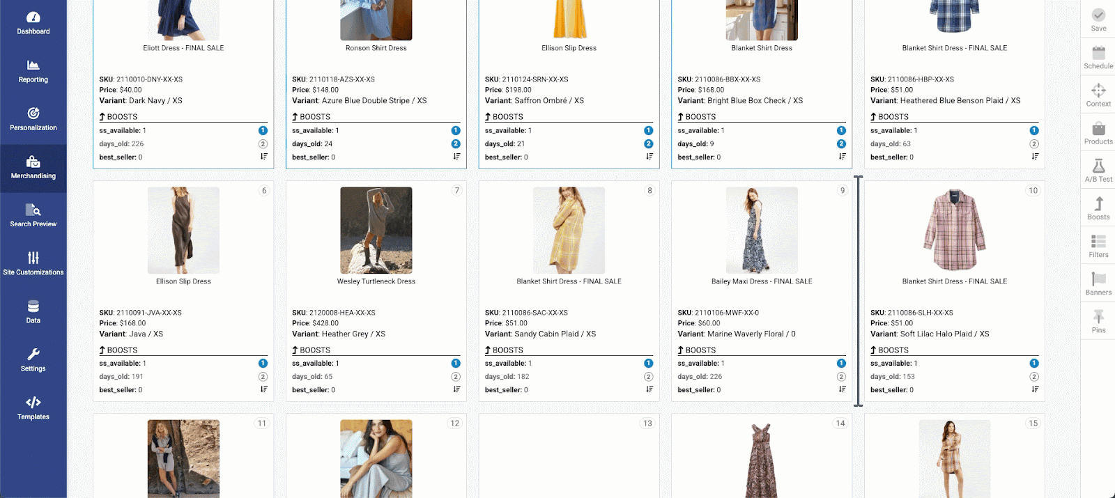
Task: Click ss_available badge on Heathered Blue Benson Plaid
Action: point(1034,130)
